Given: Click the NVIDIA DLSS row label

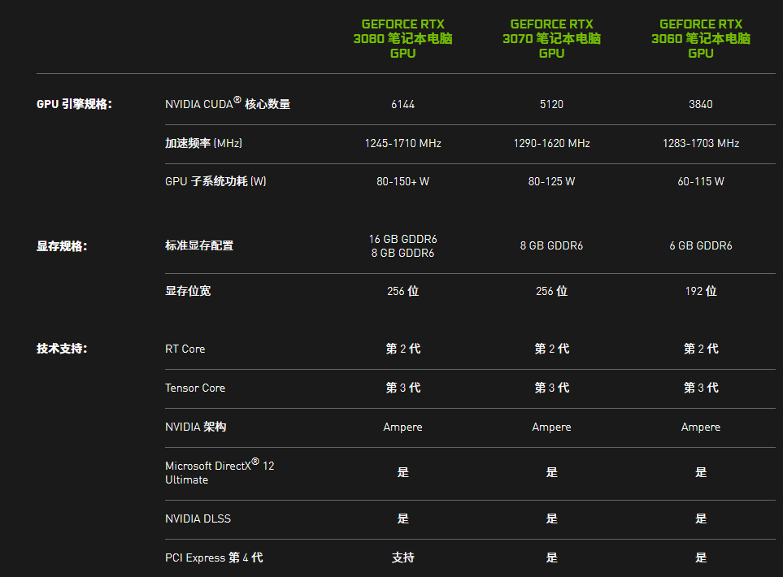Looking at the screenshot, I should click(198, 518).
